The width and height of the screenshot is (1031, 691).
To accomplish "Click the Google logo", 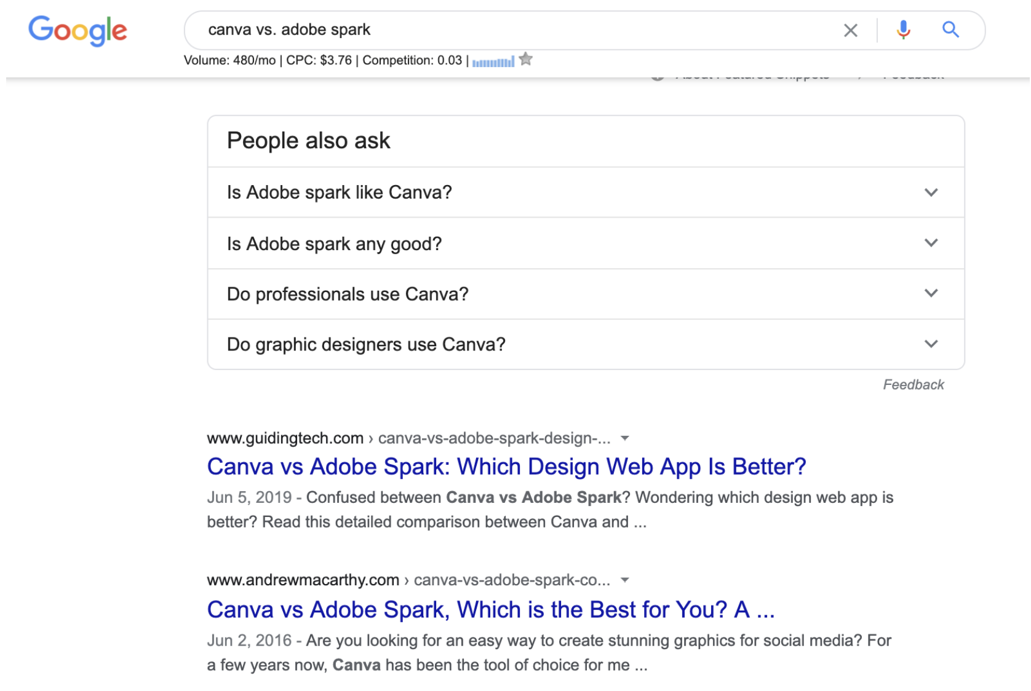I will tap(78, 30).
